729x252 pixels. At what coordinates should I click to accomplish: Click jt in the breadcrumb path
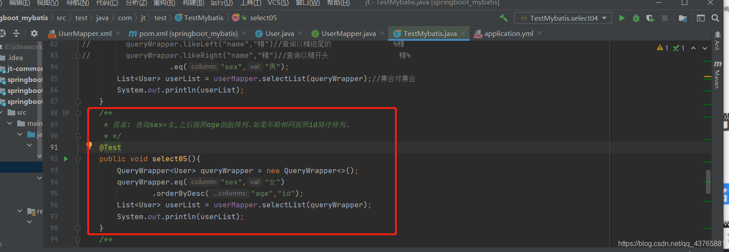click(143, 18)
